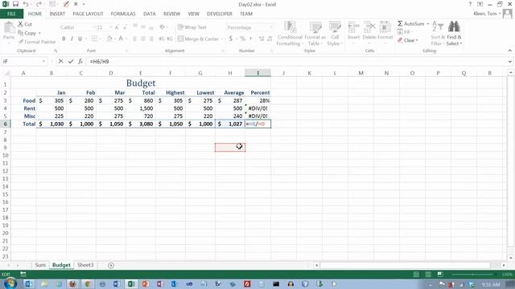Viewport: 515px width, 289px height.
Task: Open Format as Table gallery
Action: pyautogui.click(x=315, y=34)
